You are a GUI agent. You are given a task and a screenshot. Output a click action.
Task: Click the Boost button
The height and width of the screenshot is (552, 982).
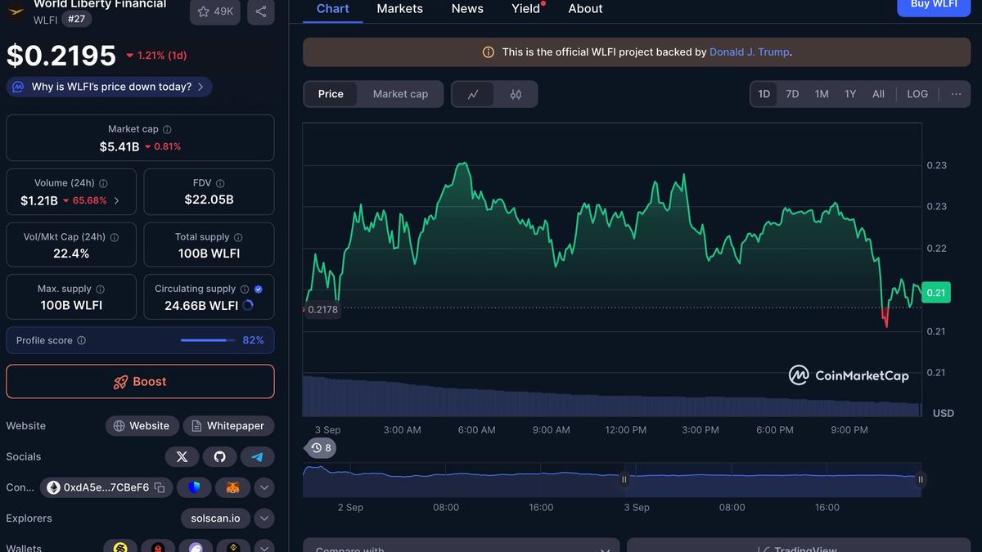tap(140, 382)
